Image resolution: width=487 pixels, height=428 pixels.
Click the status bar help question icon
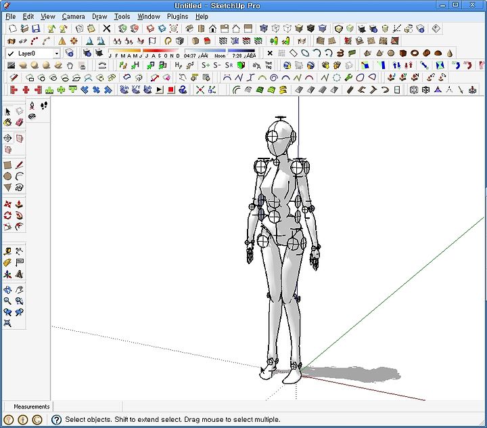tap(56, 420)
